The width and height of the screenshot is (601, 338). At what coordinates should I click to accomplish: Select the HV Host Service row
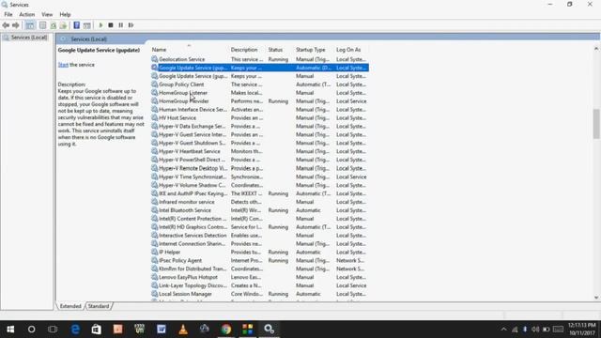[259, 118]
